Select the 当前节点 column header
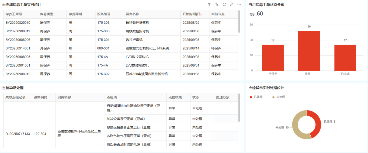368x153 pixels. (218, 14)
